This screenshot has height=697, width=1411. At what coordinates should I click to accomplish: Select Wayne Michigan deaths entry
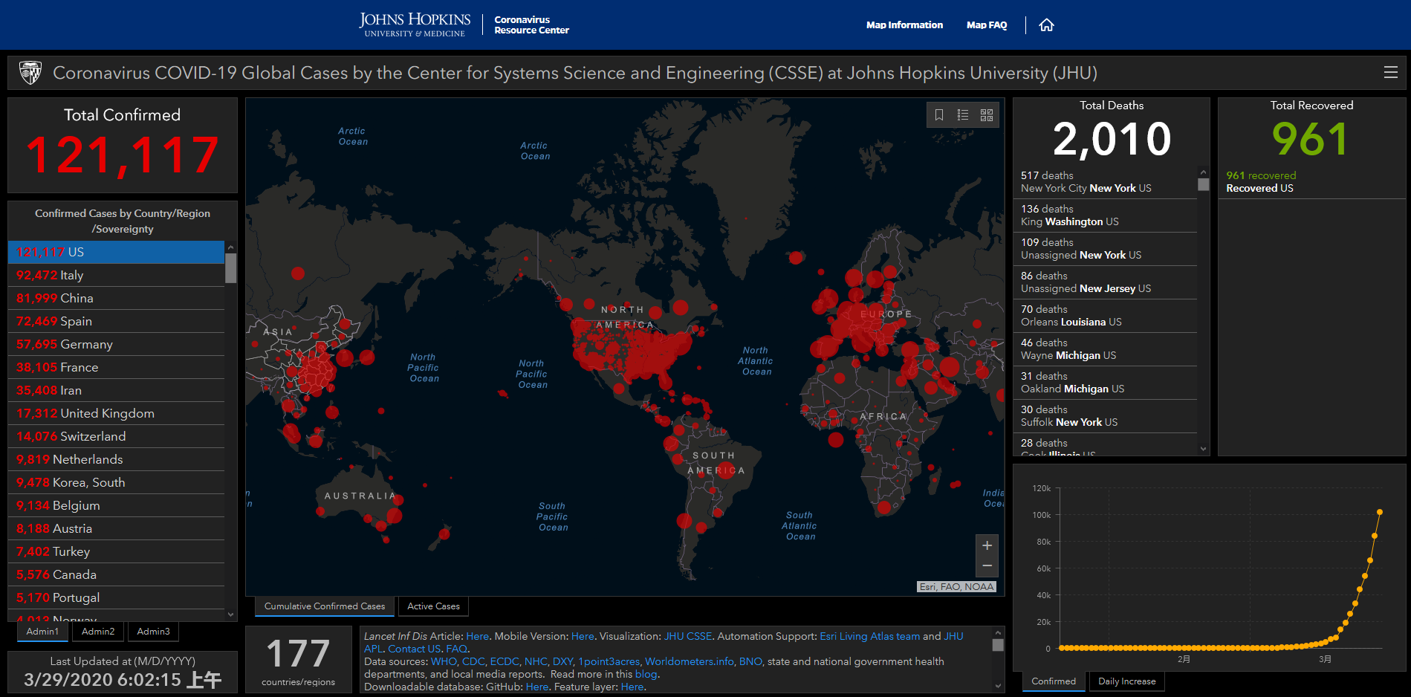(1105, 349)
